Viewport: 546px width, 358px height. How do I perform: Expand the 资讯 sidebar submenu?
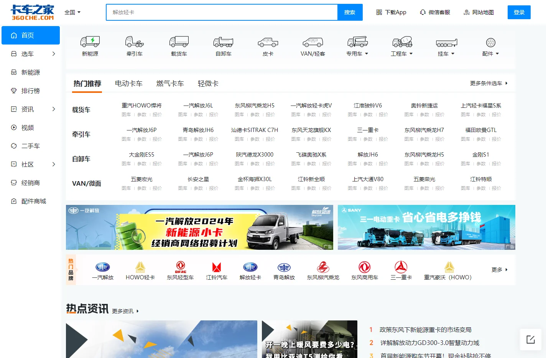(54, 109)
